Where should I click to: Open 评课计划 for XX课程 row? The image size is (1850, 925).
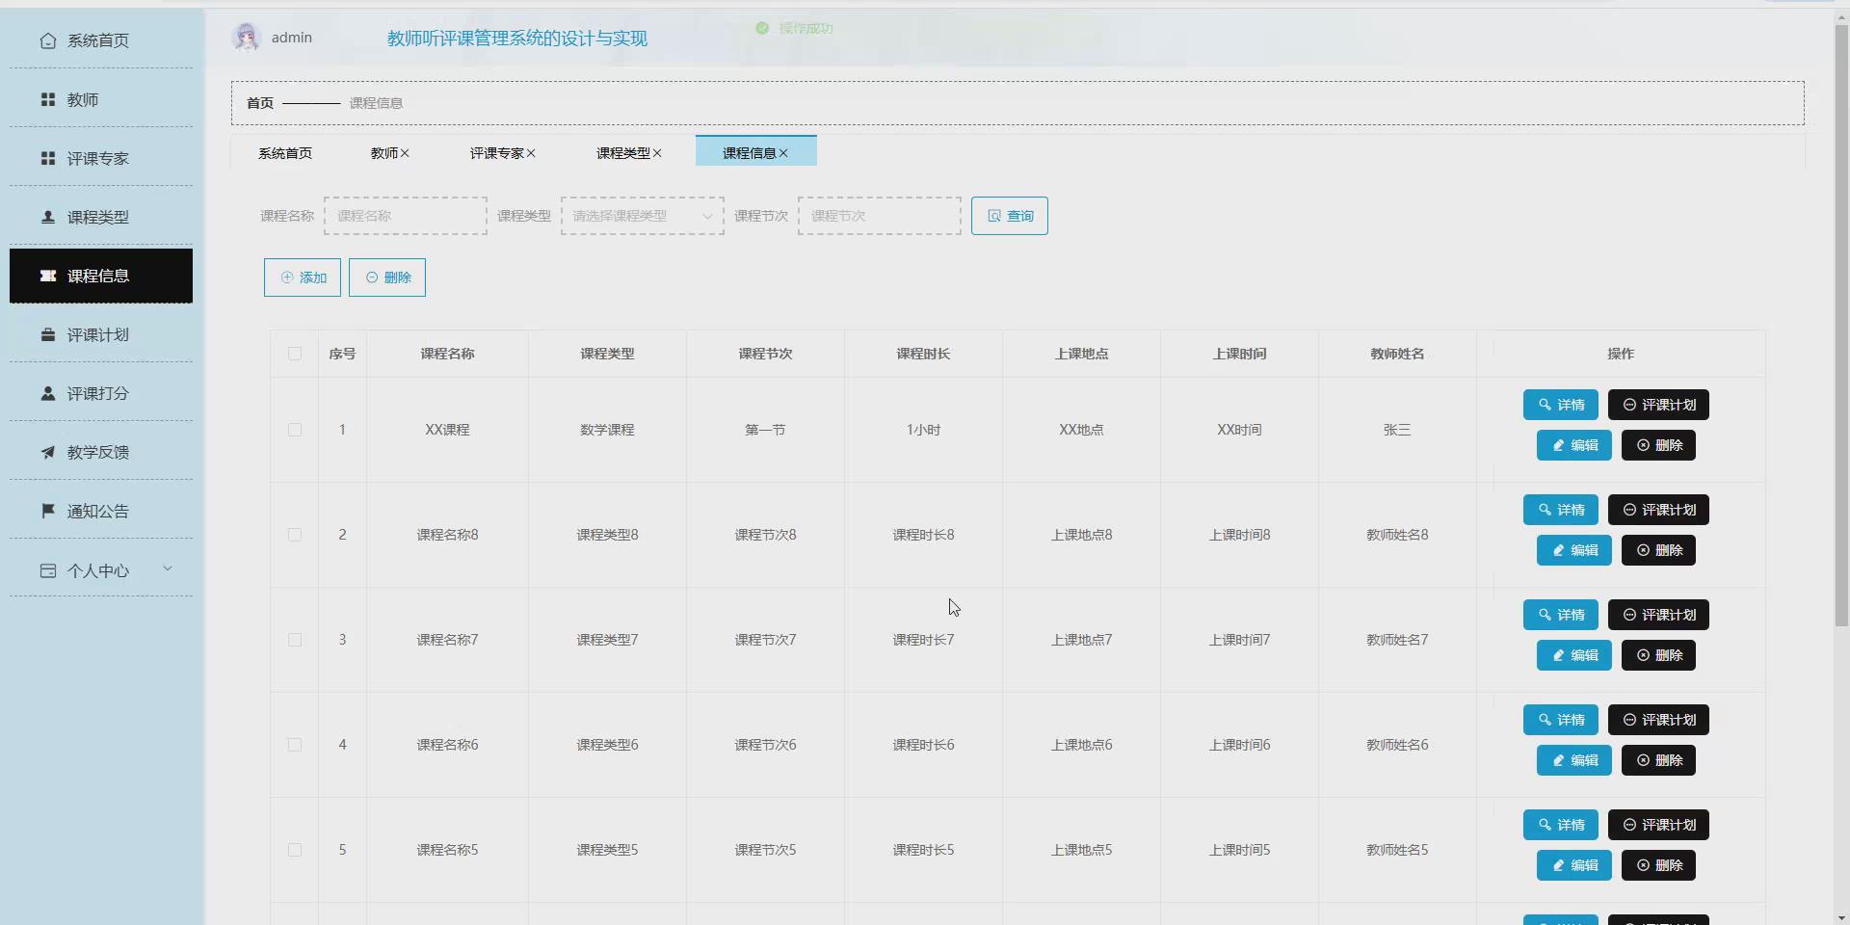click(1658, 405)
